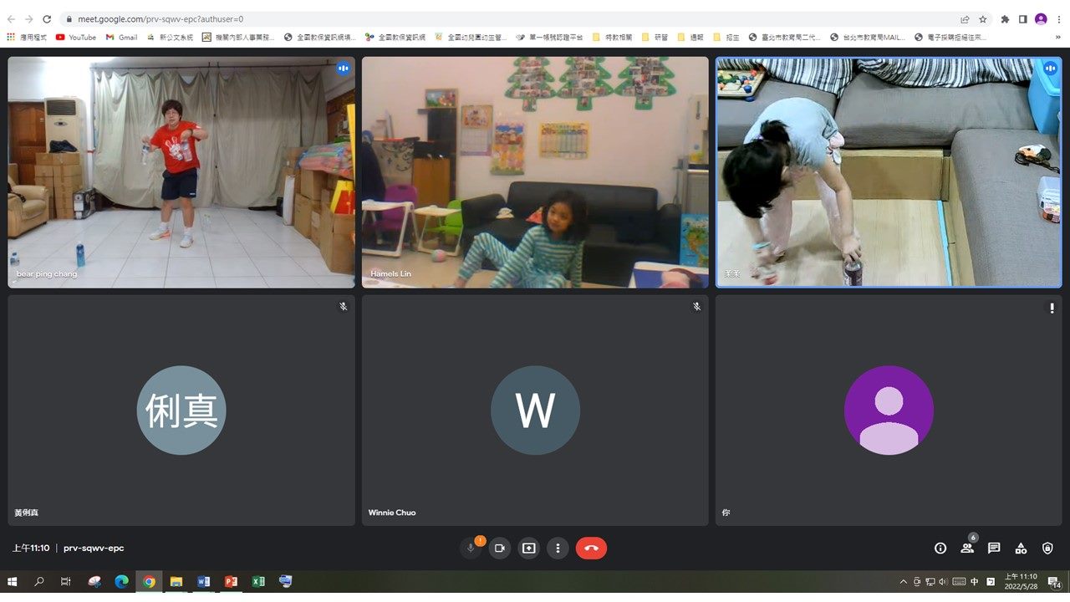Show the participants list panel
This screenshot has height=602, width=1070.
click(967, 548)
